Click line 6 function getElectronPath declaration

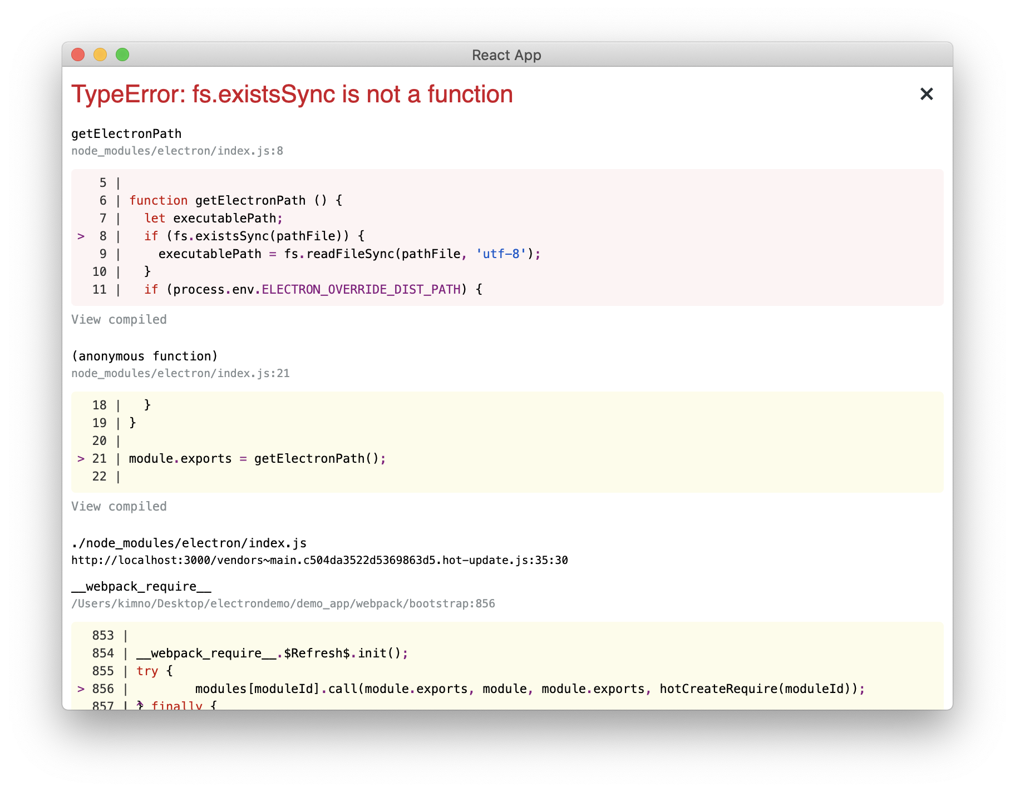[236, 200]
